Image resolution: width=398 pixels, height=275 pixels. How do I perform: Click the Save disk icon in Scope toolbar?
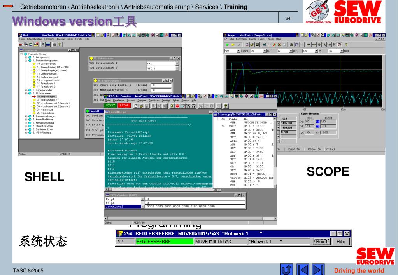tap(257, 45)
